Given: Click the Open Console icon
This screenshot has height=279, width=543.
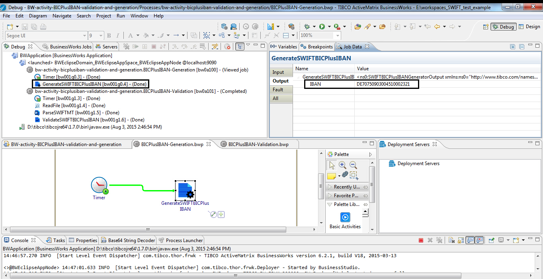Looking at the screenshot, I should coord(516,240).
